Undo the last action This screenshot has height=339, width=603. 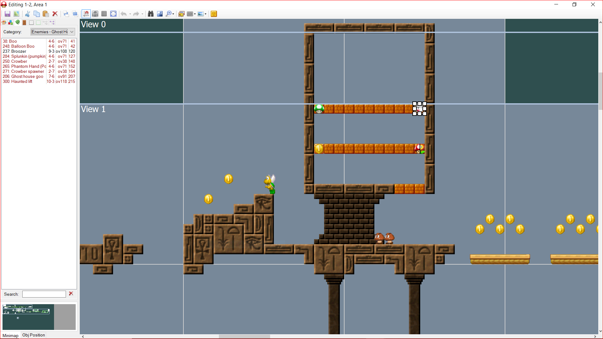(x=124, y=14)
